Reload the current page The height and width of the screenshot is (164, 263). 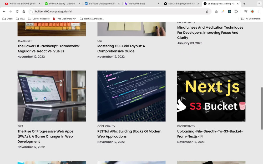click(17, 11)
